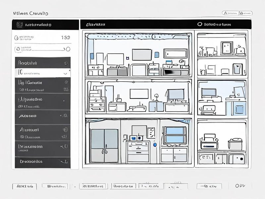This screenshot has height=199, width=265.
Task: Click the fourth bottom toolbar button
Action: pos(123,186)
